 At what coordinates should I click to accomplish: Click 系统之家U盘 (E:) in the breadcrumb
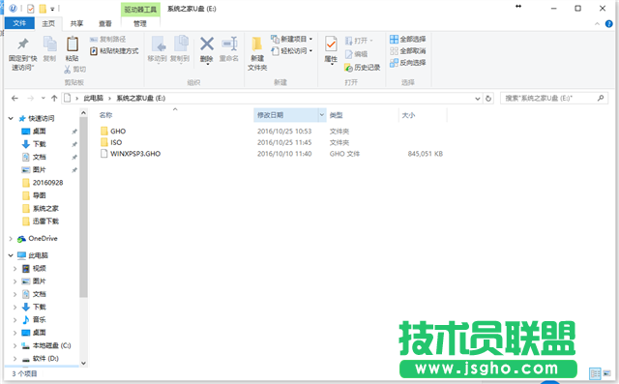[x=141, y=99]
